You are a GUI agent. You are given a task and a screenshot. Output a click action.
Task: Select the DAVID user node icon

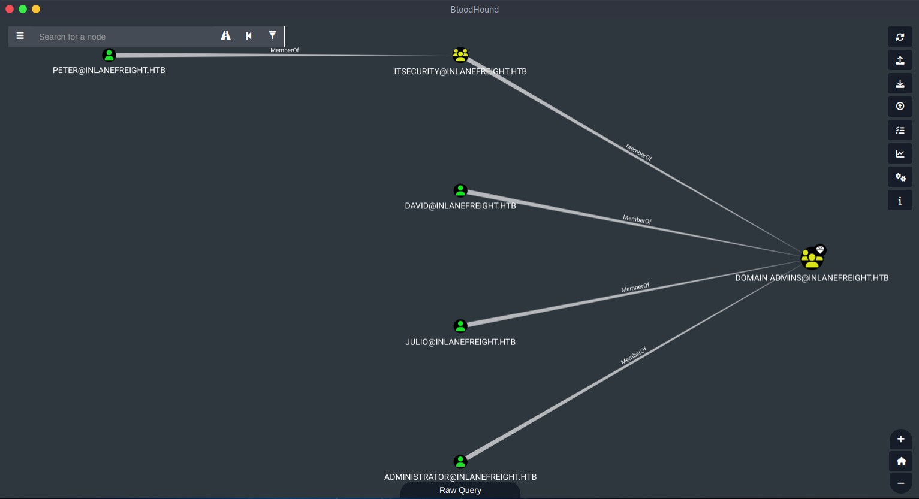tap(460, 190)
